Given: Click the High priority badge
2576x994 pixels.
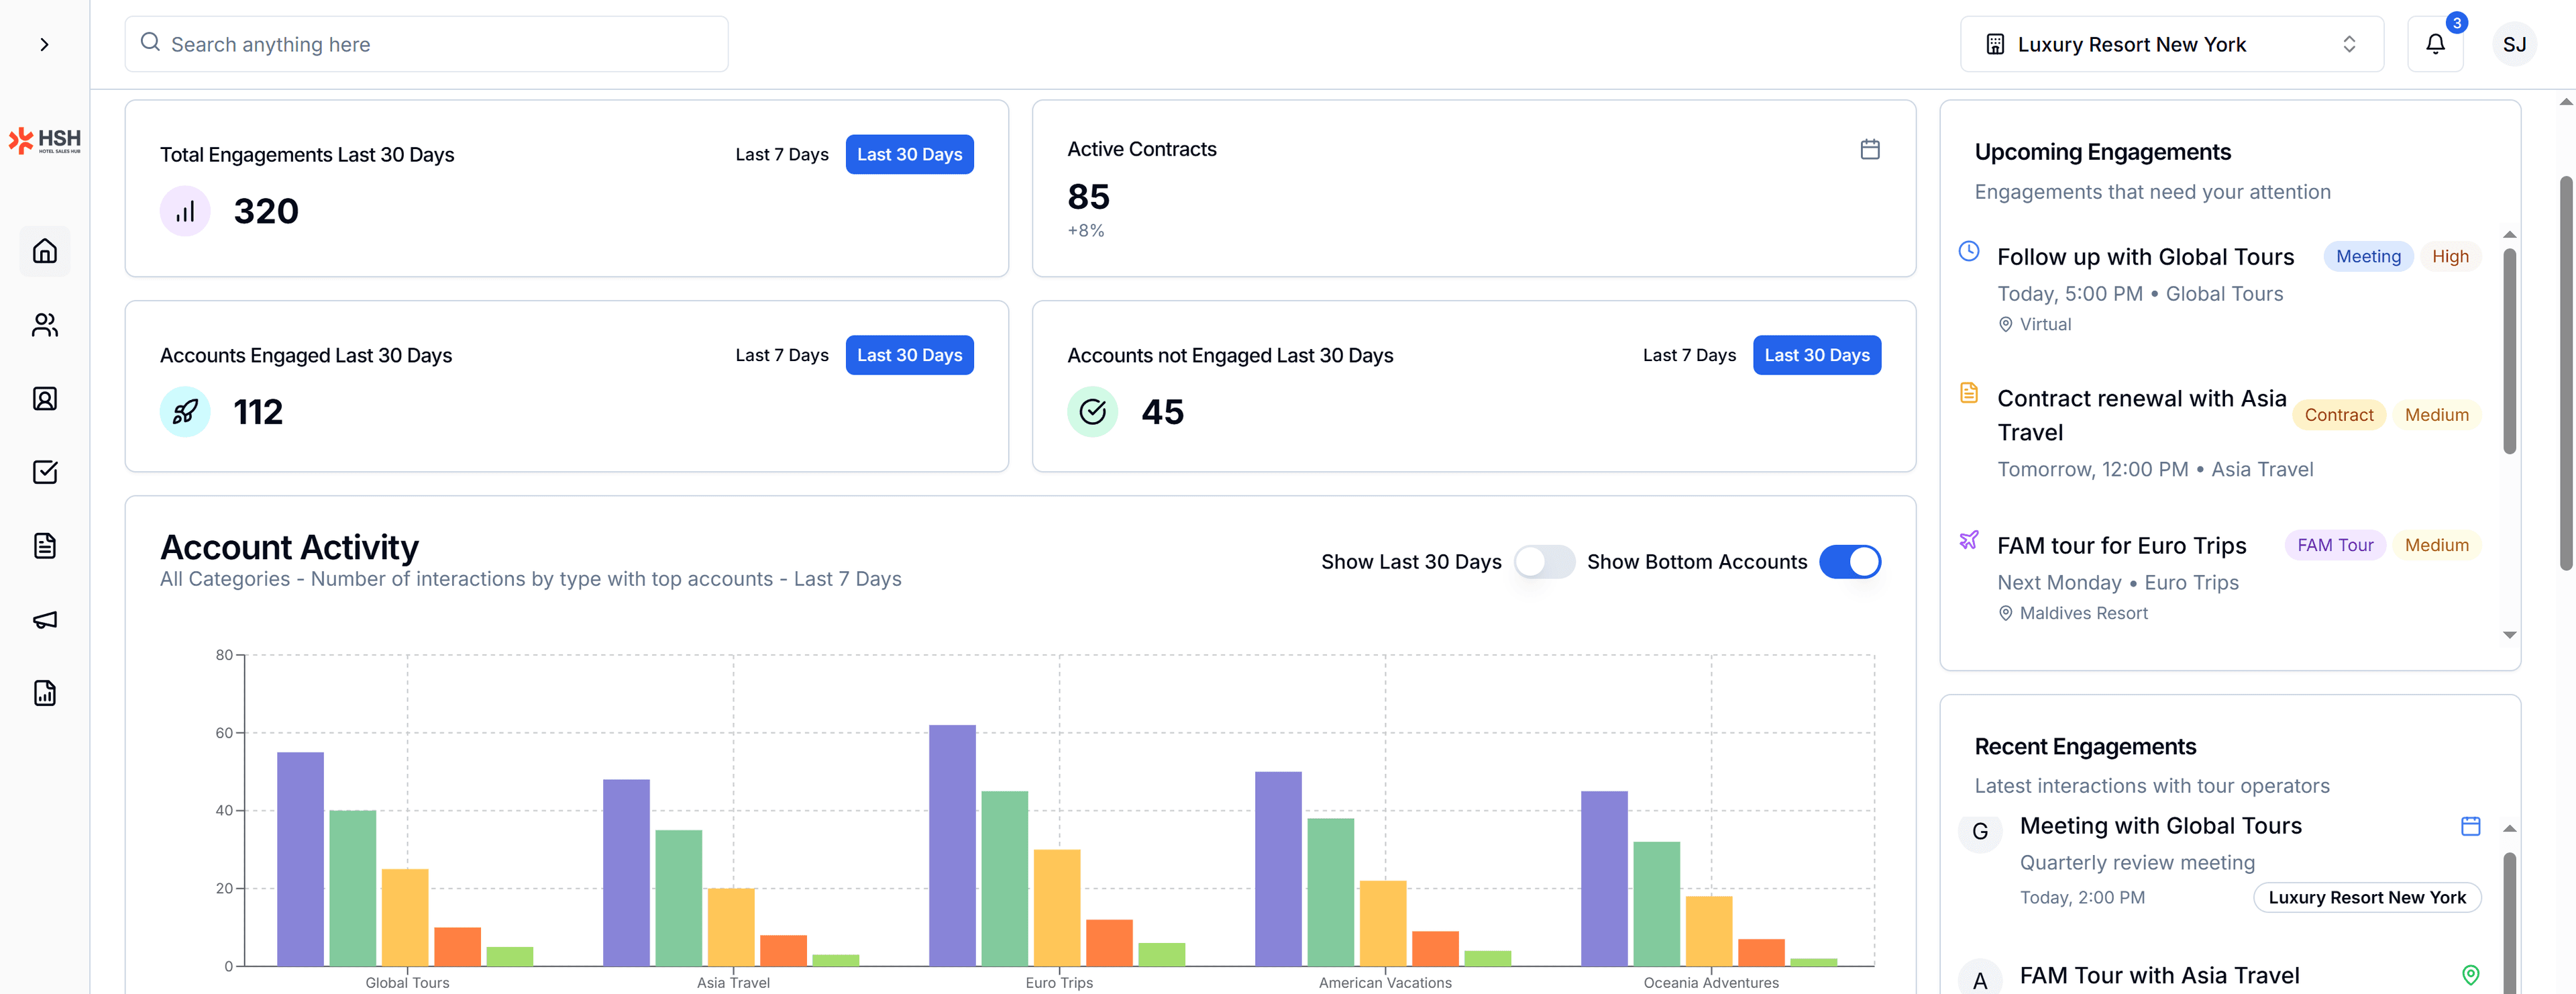Looking at the screenshot, I should pos(2449,256).
